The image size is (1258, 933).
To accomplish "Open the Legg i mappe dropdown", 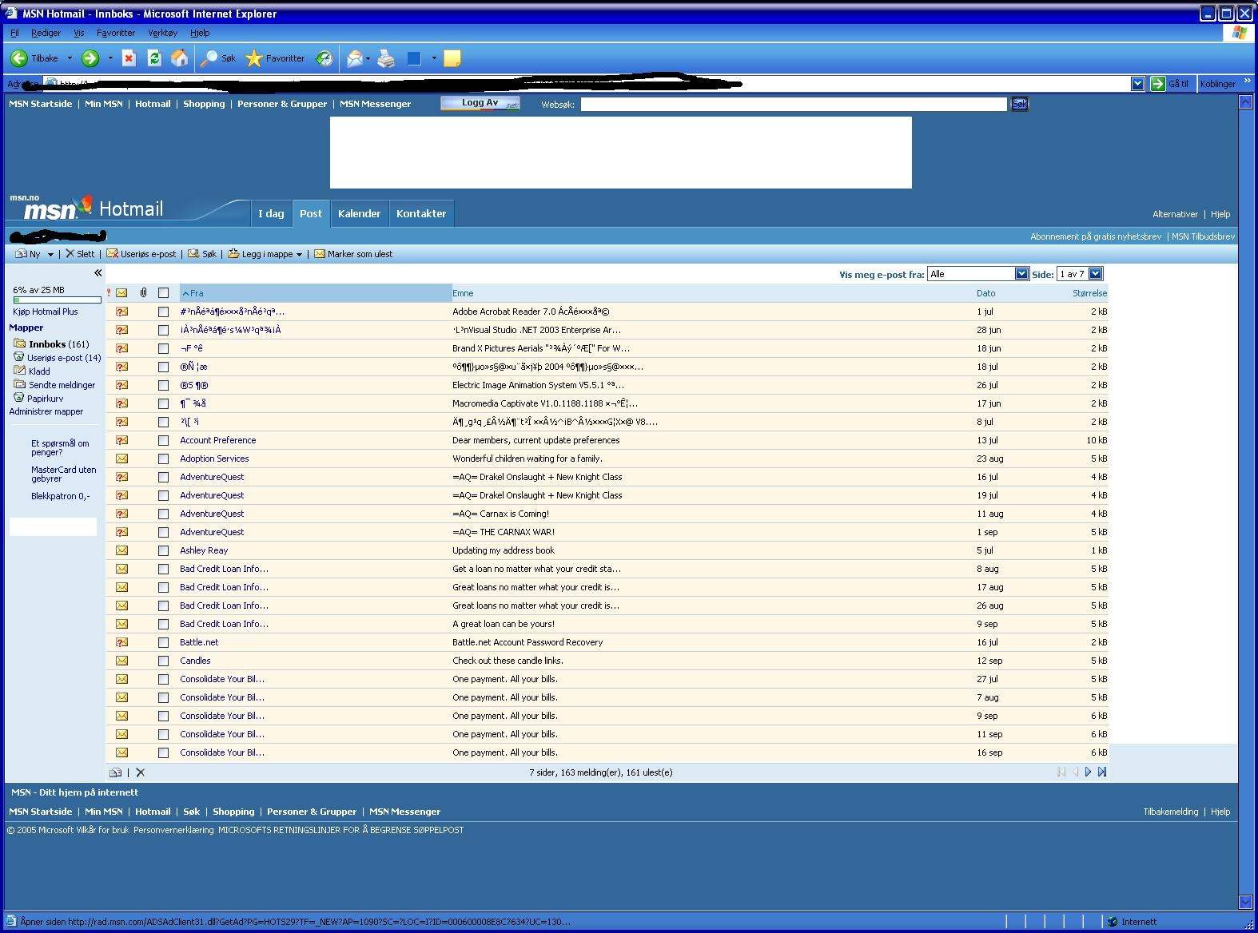I will (265, 254).
